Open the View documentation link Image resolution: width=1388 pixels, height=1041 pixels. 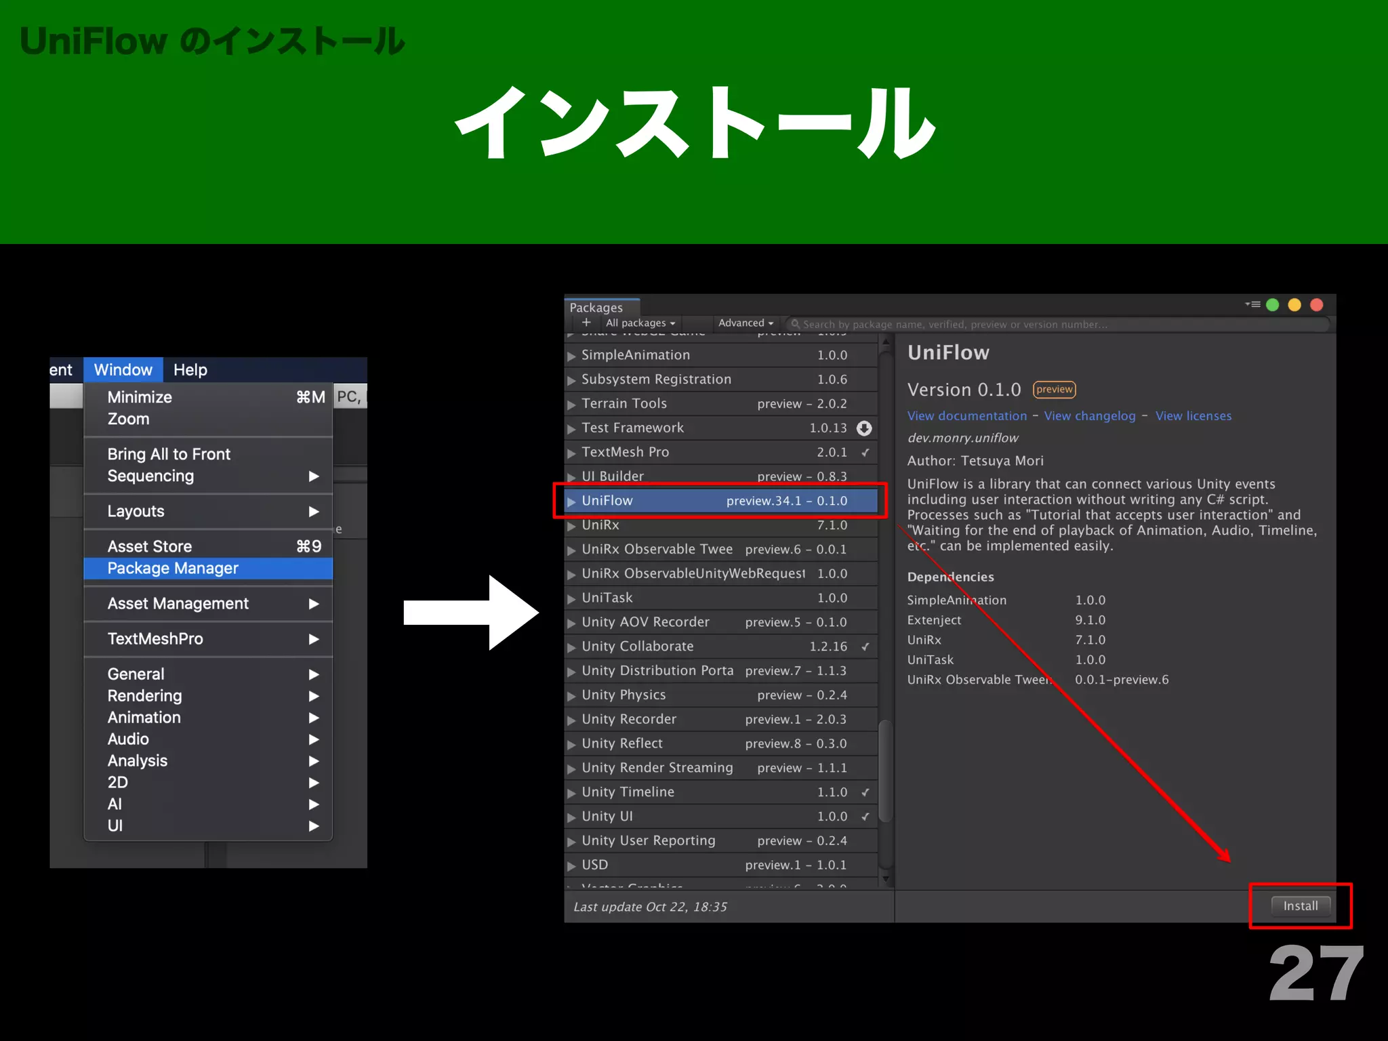(x=966, y=416)
